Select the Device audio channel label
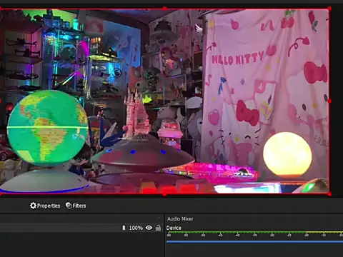The image size is (343, 257). (x=174, y=228)
